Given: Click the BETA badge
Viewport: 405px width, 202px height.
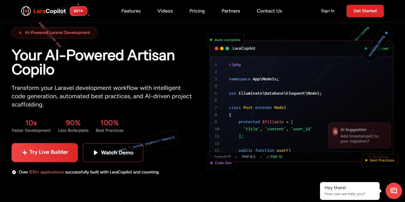Looking at the screenshot, I should [78, 11].
